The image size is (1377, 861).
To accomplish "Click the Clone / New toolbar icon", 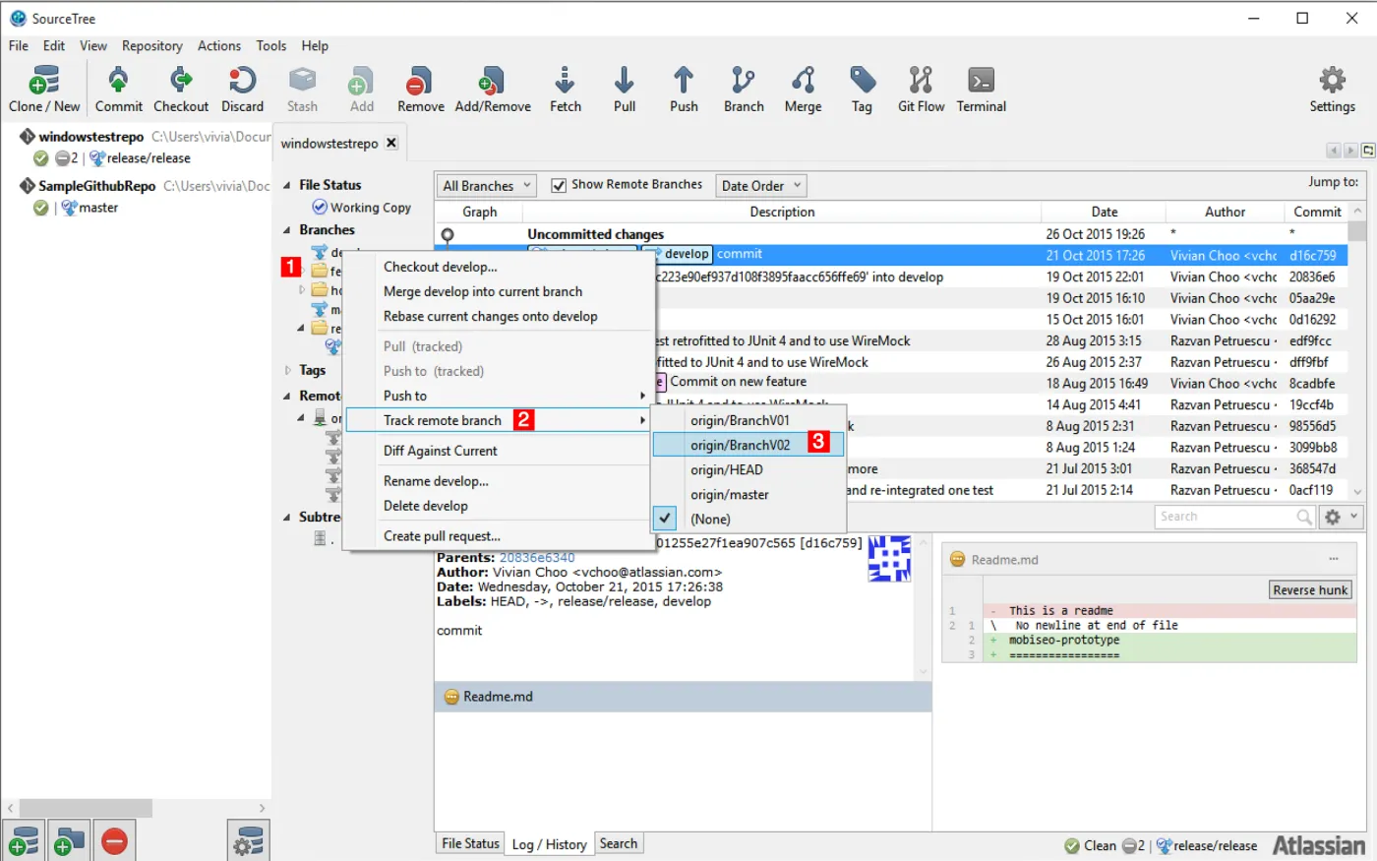I will [x=44, y=90].
